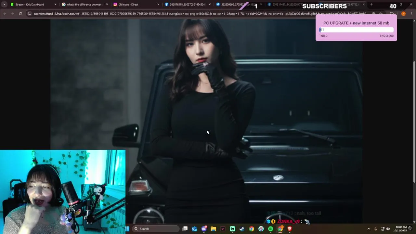This screenshot has width=416, height=234.
Task: Select the active Facebook tab starting 562659696
Action: [239, 5]
